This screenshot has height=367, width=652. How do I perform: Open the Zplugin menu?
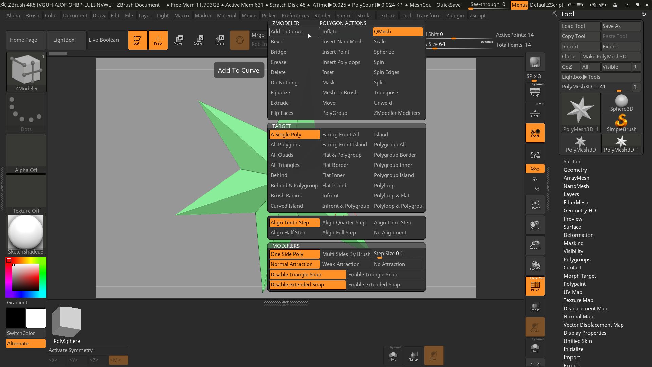[x=455, y=16]
